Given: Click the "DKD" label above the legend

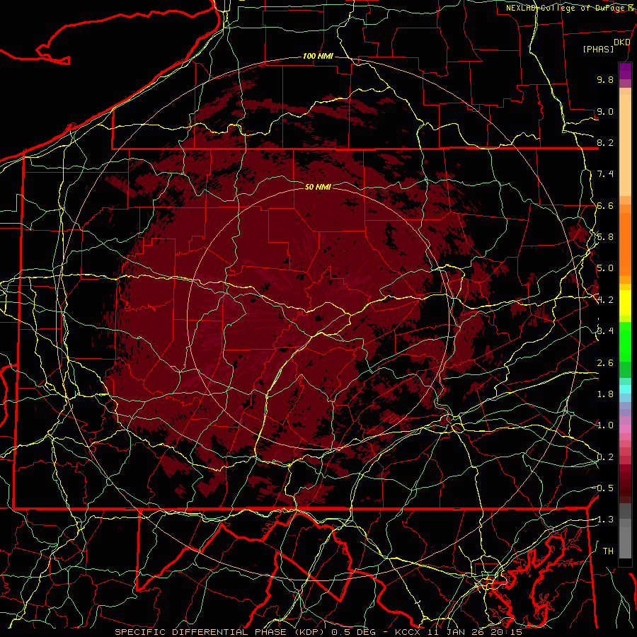Looking at the screenshot, I should pos(622,42).
